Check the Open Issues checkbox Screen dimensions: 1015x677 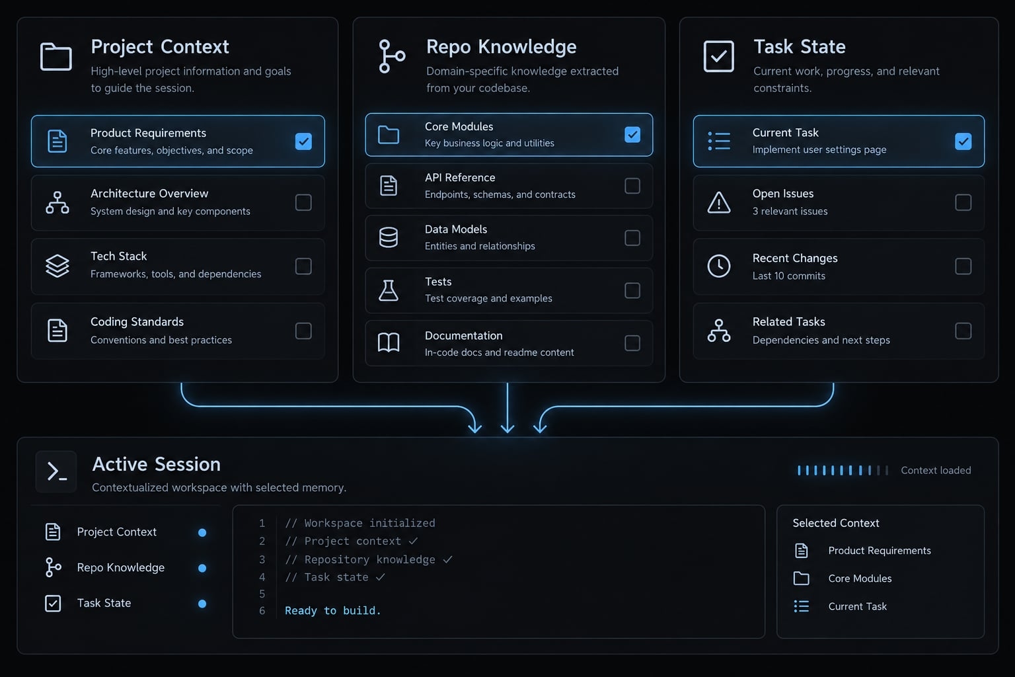pyautogui.click(x=963, y=202)
